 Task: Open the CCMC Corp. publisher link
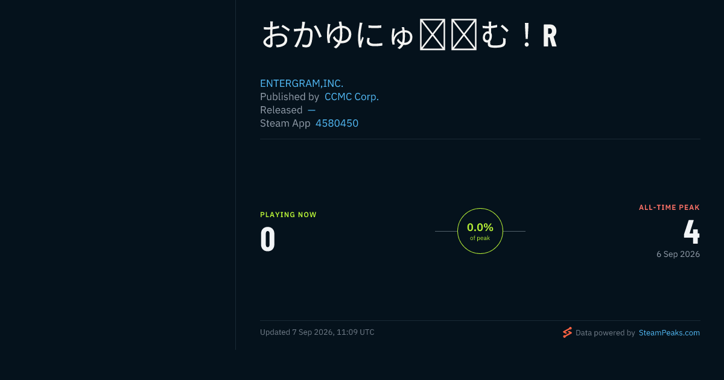coord(352,97)
